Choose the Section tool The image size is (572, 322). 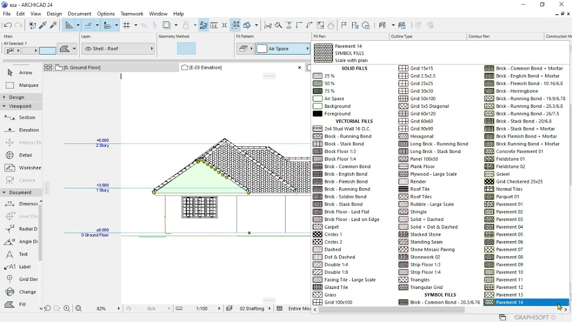(x=21, y=118)
